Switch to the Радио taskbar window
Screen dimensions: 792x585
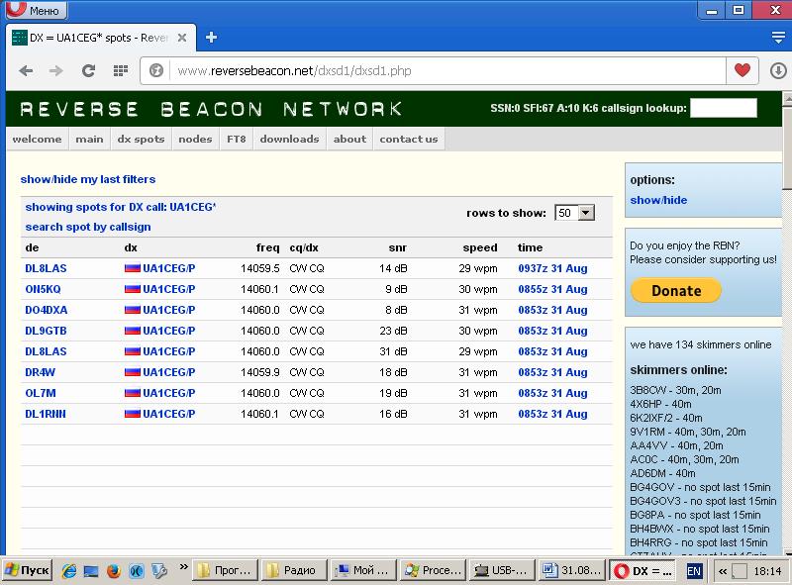pyautogui.click(x=296, y=571)
